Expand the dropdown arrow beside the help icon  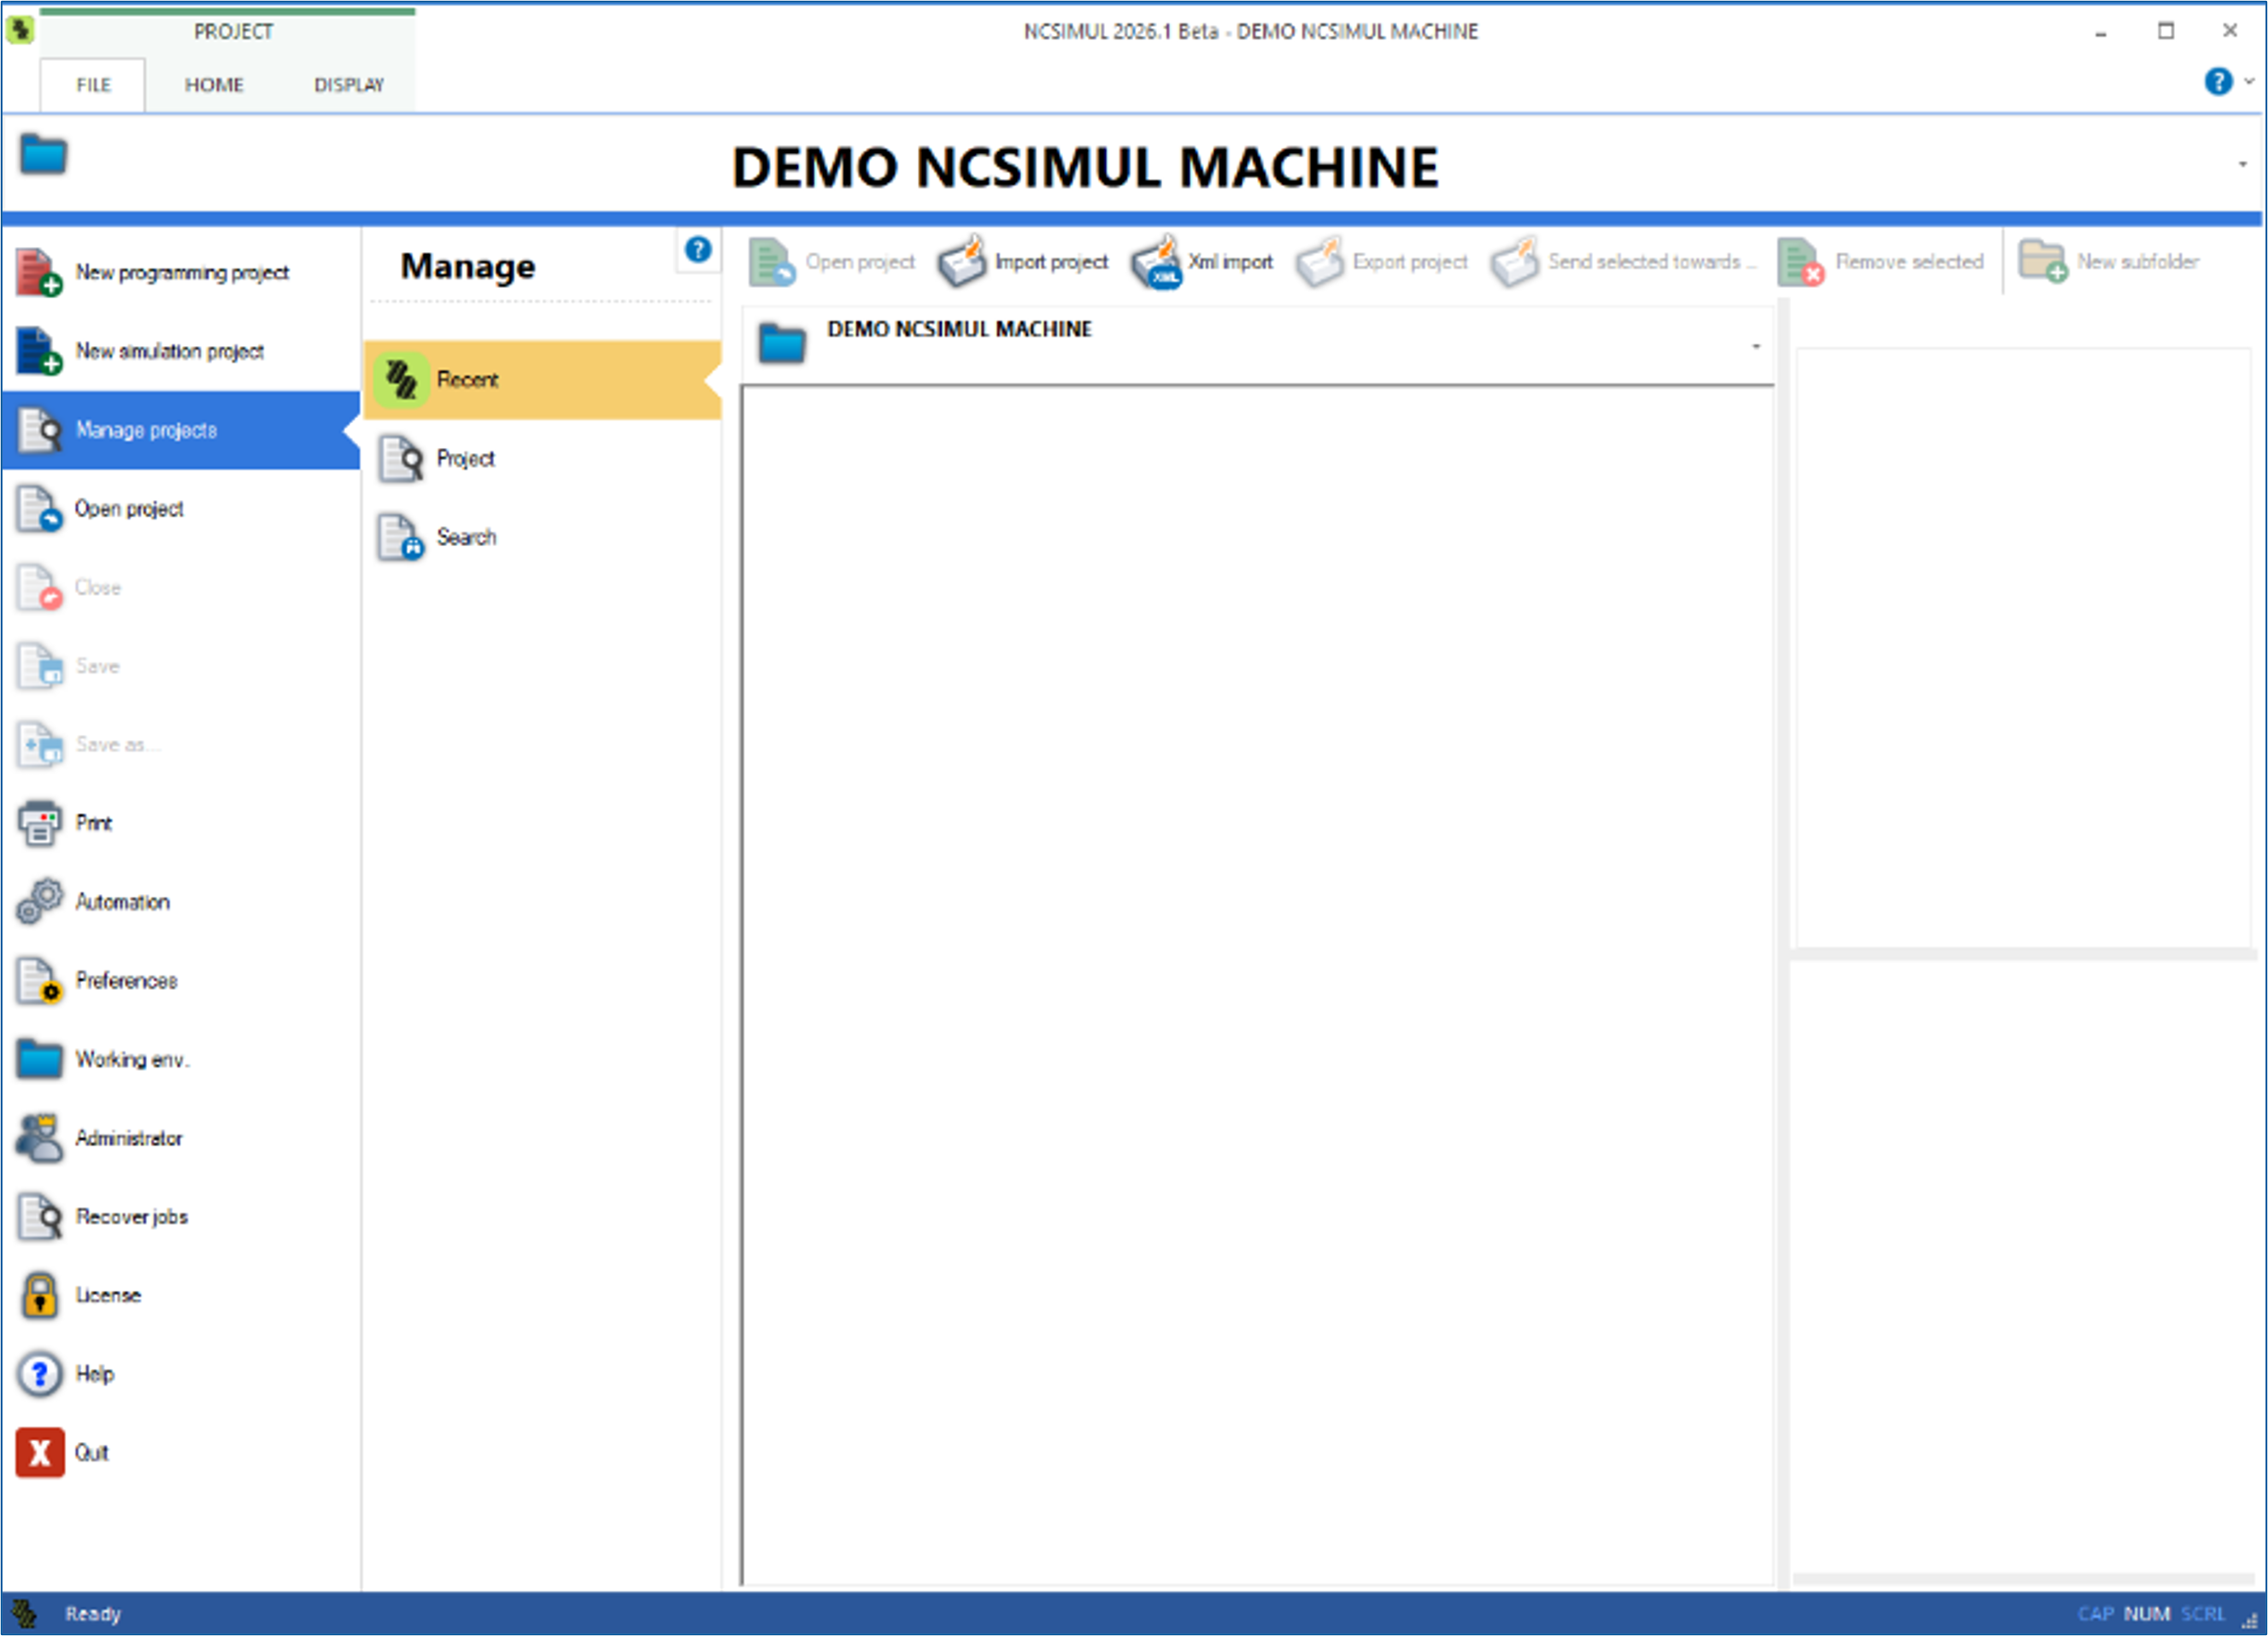[x=2249, y=82]
